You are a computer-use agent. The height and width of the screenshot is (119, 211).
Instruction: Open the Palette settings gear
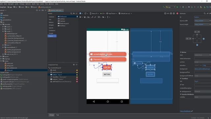(x=74, y=14)
